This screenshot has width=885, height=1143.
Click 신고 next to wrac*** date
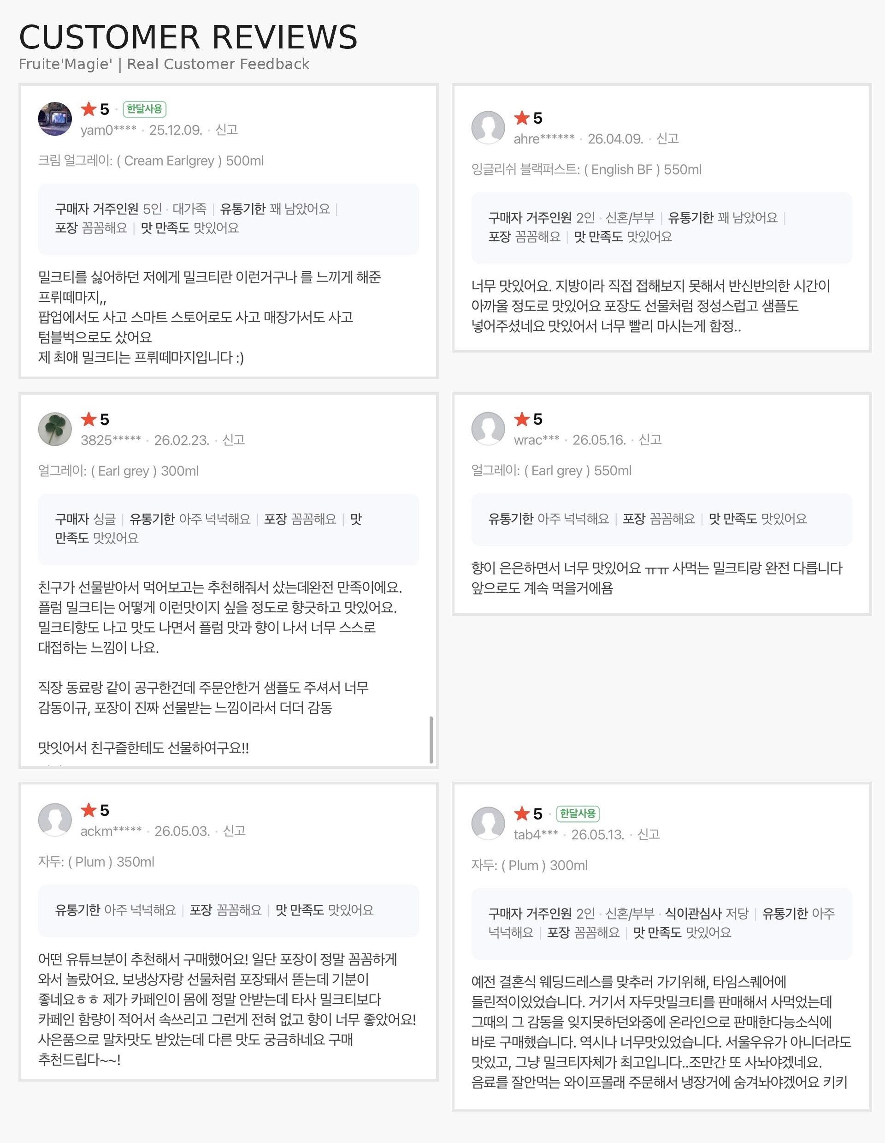click(x=650, y=440)
